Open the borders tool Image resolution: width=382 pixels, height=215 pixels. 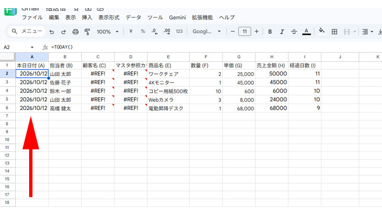click(335, 32)
